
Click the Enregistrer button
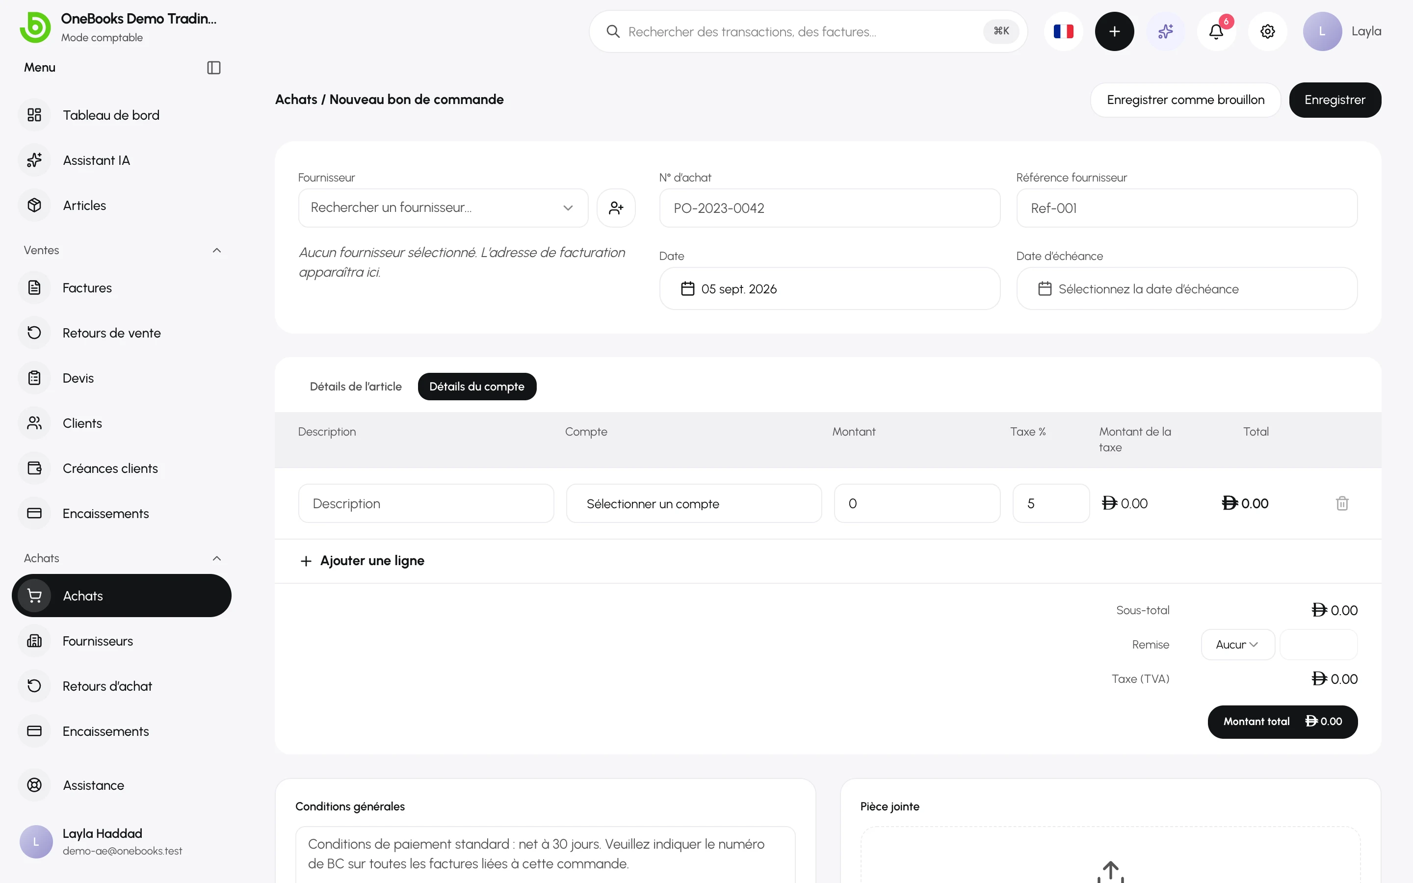pyautogui.click(x=1335, y=100)
